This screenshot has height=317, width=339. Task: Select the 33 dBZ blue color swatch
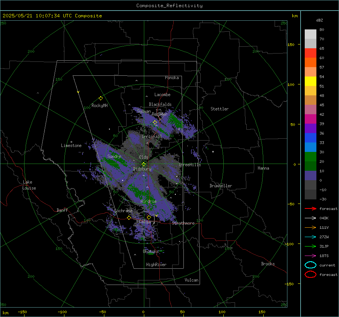point(310,138)
